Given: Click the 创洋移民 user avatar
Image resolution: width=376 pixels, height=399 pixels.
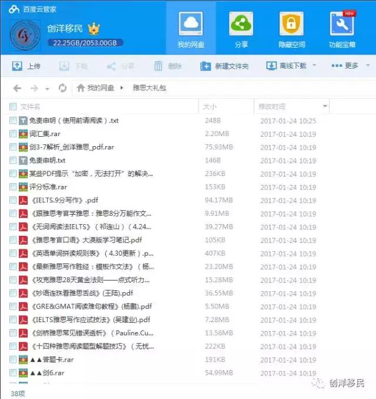Looking at the screenshot, I should (x=25, y=35).
